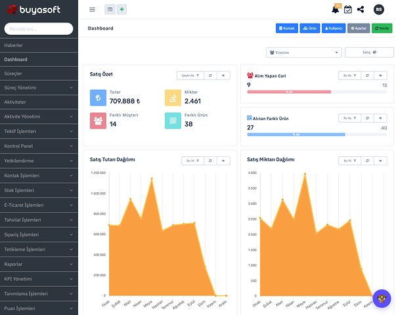The height and width of the screenshot is (315, 396).
Task: Open Sipariş İşlemleri menu
Action: [39, 235]
